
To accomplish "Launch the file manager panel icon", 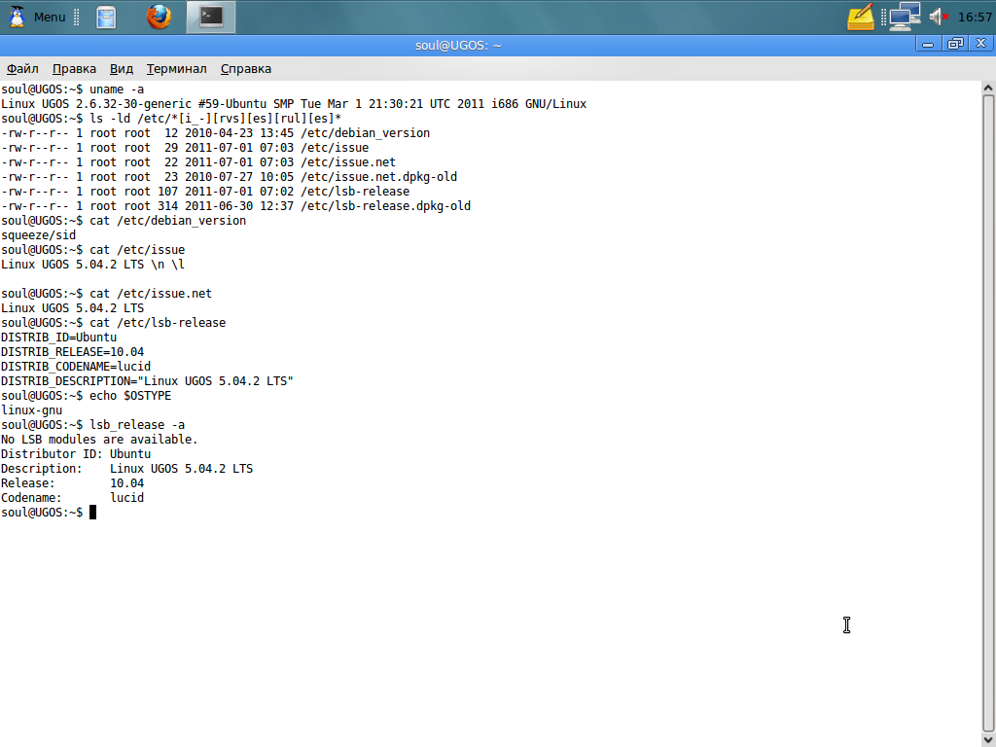I will pos(106,18).
